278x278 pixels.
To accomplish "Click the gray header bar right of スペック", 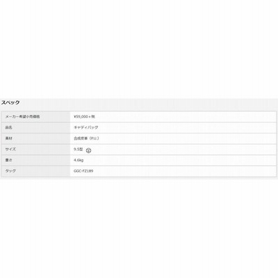I will [149, 103].
